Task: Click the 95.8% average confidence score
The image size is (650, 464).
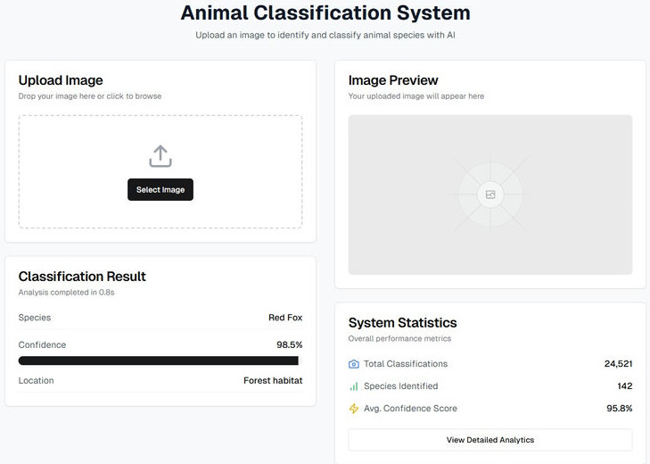Action: point(619,409)
